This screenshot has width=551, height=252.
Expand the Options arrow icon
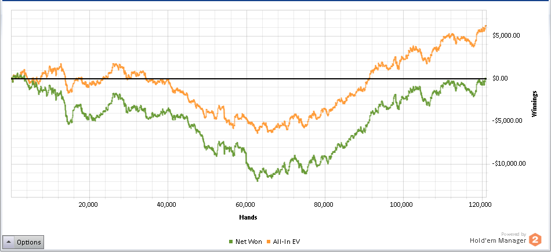(x=9, y=242)
